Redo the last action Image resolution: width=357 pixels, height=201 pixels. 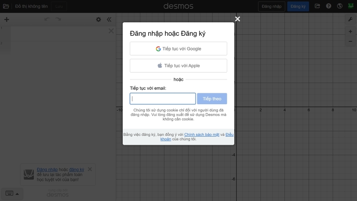[x=58, y=19]
